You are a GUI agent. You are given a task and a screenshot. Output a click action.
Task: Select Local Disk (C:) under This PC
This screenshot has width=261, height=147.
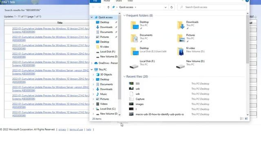click(108, 109)
